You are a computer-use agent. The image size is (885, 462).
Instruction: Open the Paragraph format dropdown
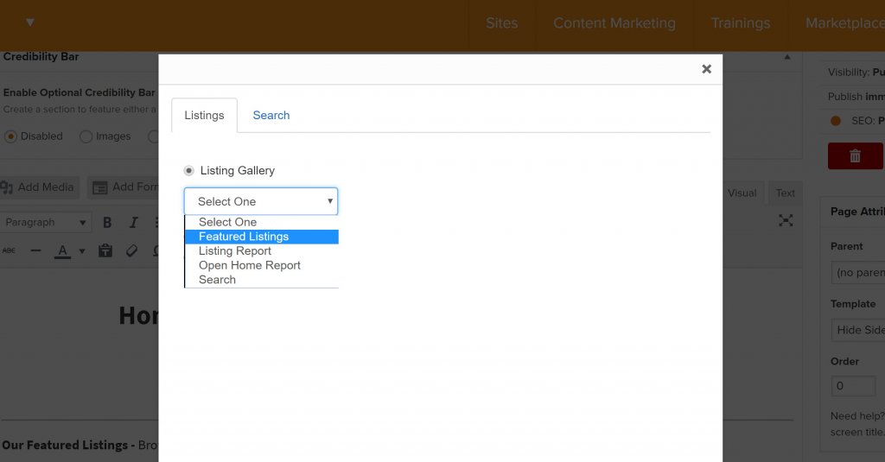(46, 223)
